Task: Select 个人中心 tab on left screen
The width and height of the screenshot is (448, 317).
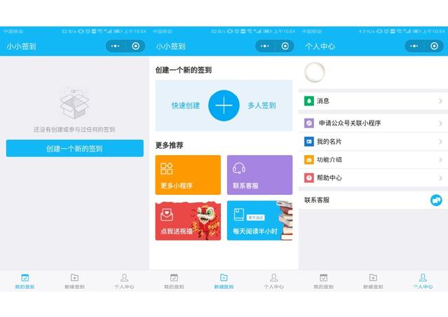Action: tap(124, 281)
